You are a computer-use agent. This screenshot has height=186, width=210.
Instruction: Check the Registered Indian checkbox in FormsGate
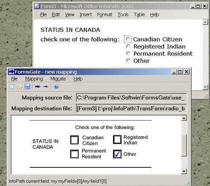pos(117,139)
